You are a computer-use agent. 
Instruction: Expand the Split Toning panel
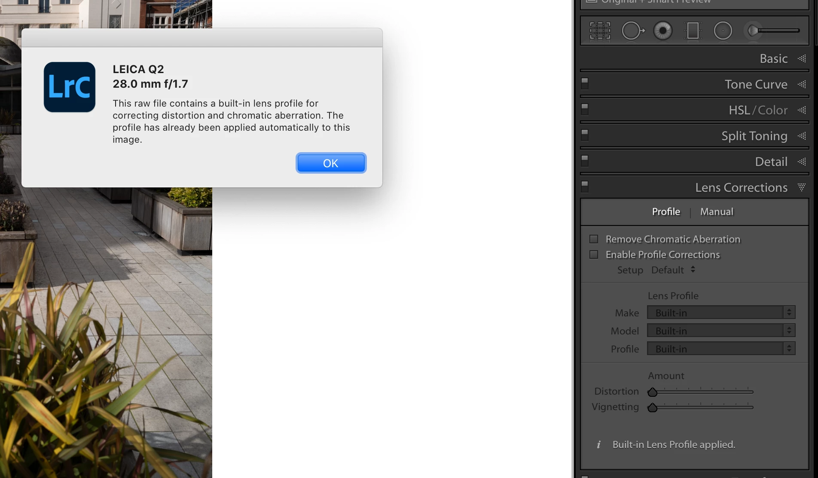pos(802,136)
